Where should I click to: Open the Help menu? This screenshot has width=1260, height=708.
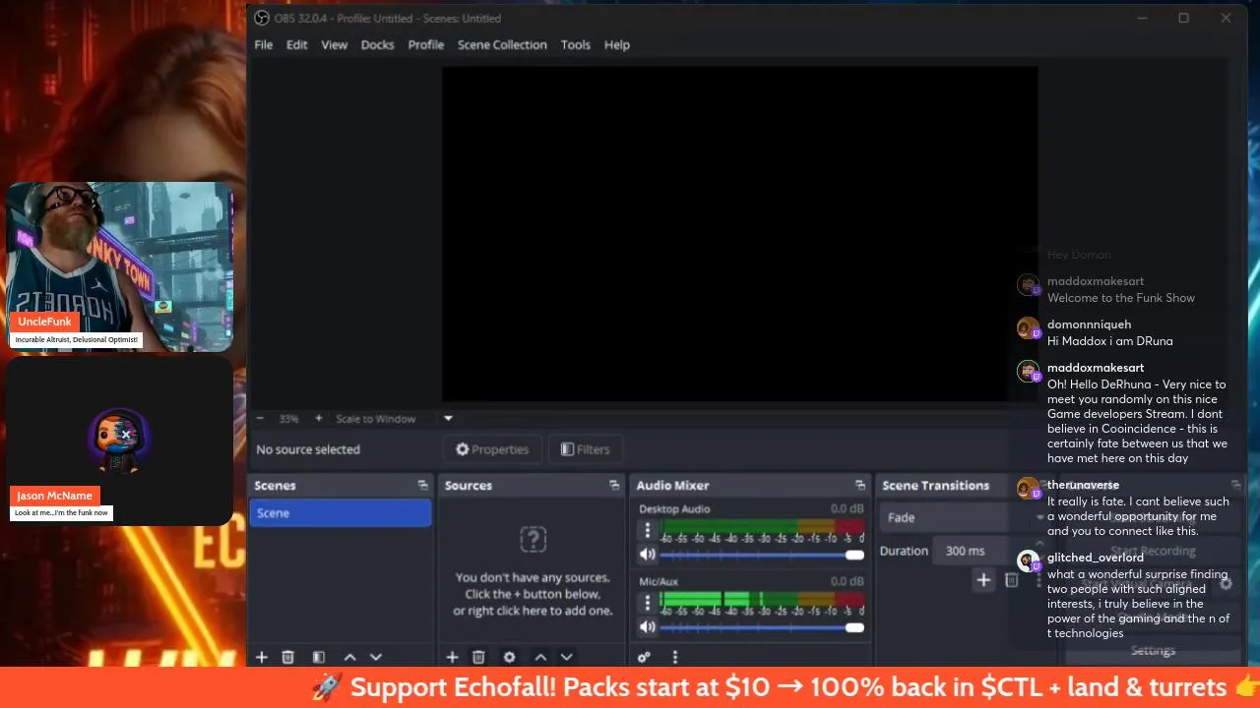pos(617,44)
